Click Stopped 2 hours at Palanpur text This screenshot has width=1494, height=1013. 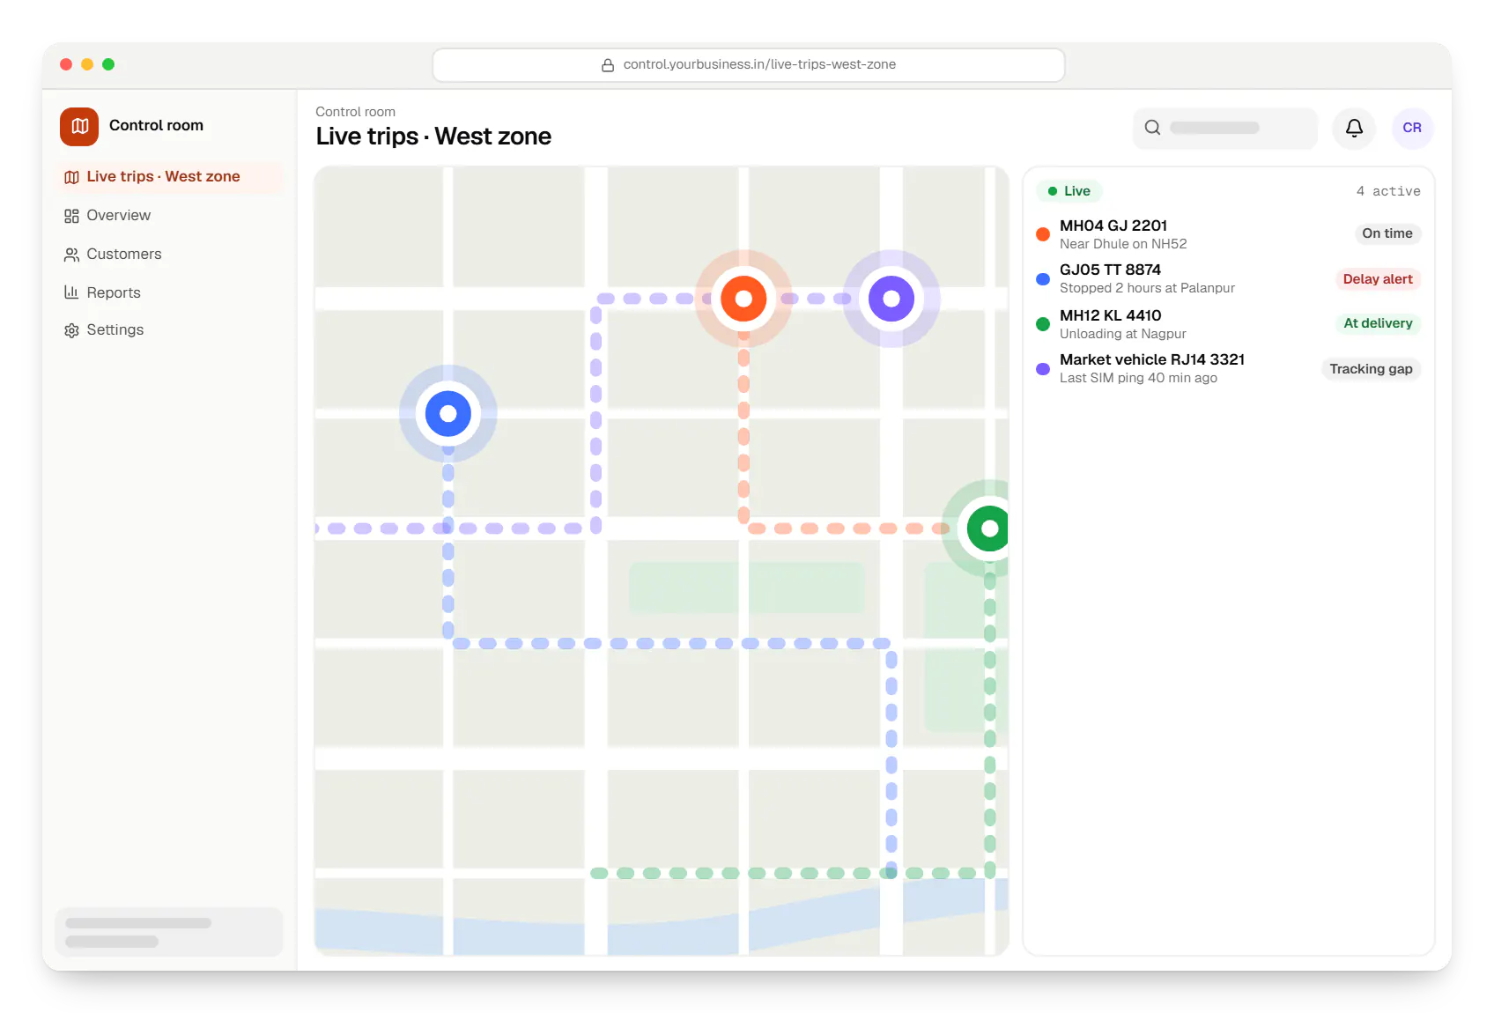point(1147,288)
